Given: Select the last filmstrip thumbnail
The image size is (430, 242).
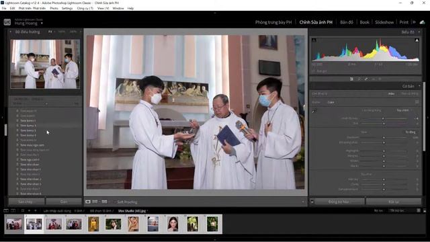Looking at the screenshot, I should click(212, 224).
